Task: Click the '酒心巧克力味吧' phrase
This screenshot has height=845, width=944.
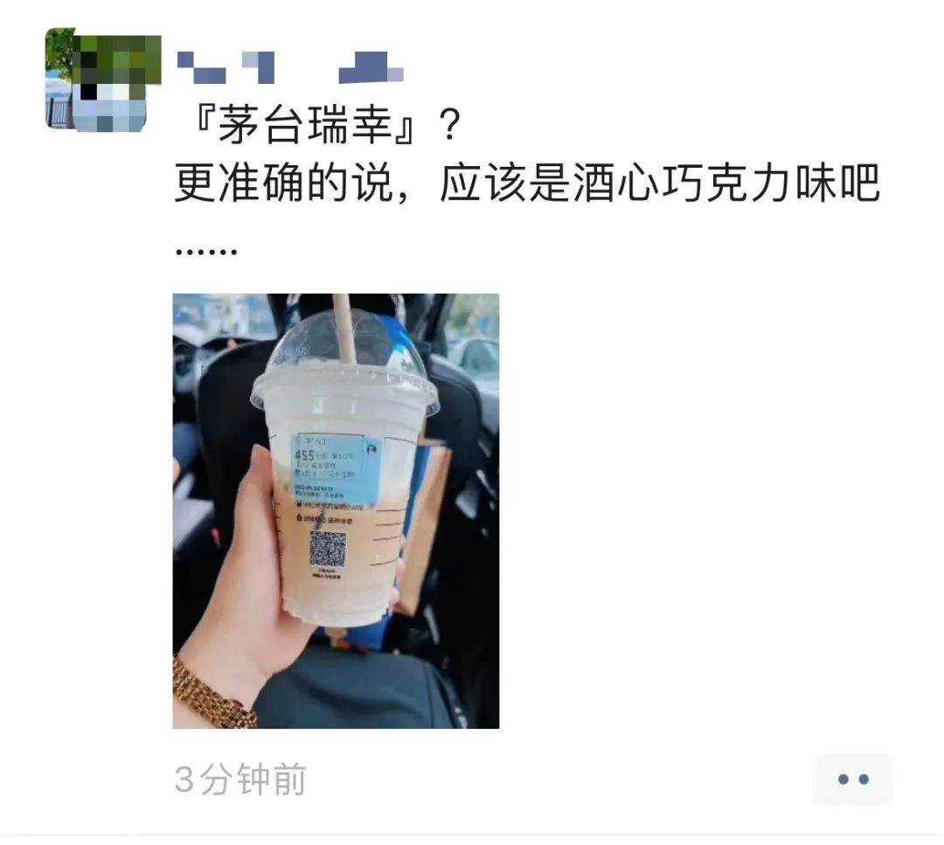Action: click(726, 183)
